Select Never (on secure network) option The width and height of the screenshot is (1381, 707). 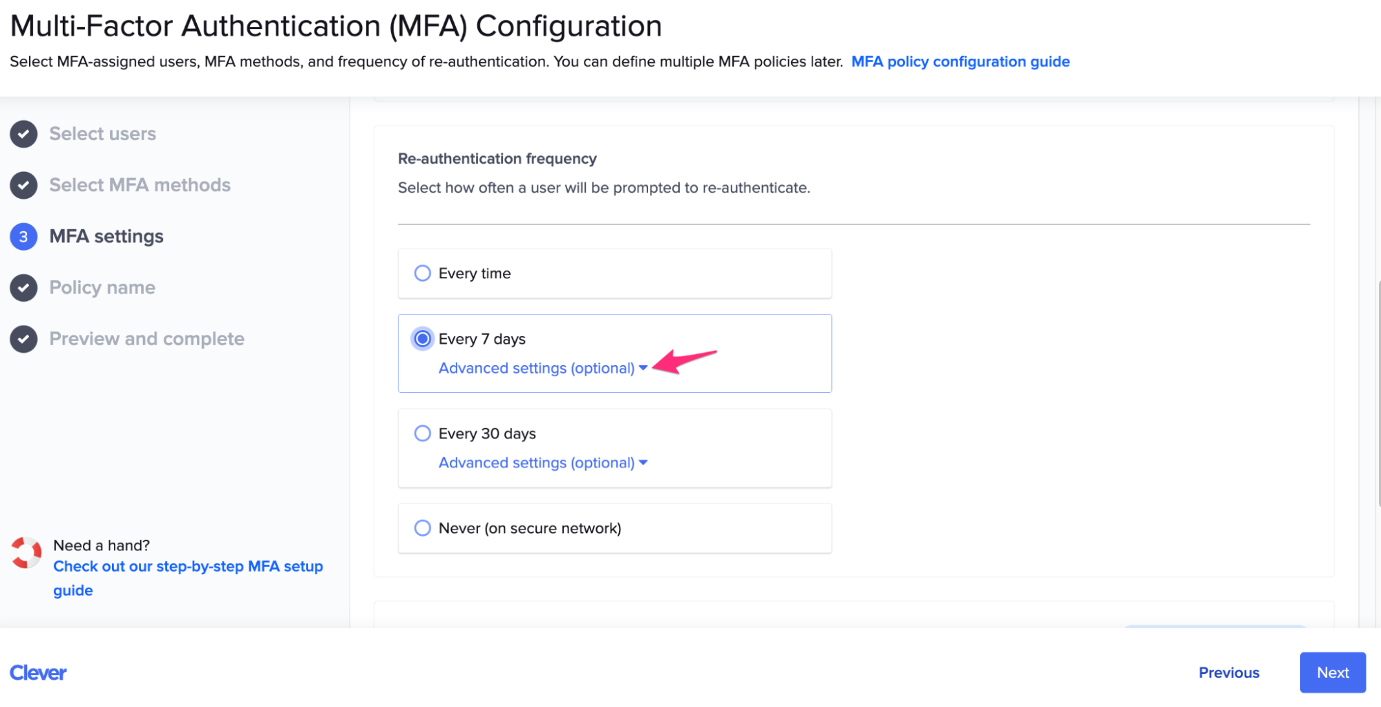tap(422, 527)
